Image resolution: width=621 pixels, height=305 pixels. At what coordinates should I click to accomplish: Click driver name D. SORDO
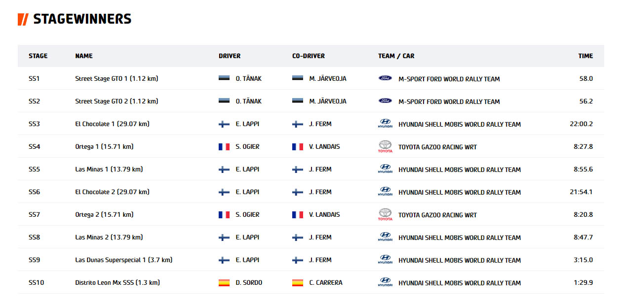(249, 282)
